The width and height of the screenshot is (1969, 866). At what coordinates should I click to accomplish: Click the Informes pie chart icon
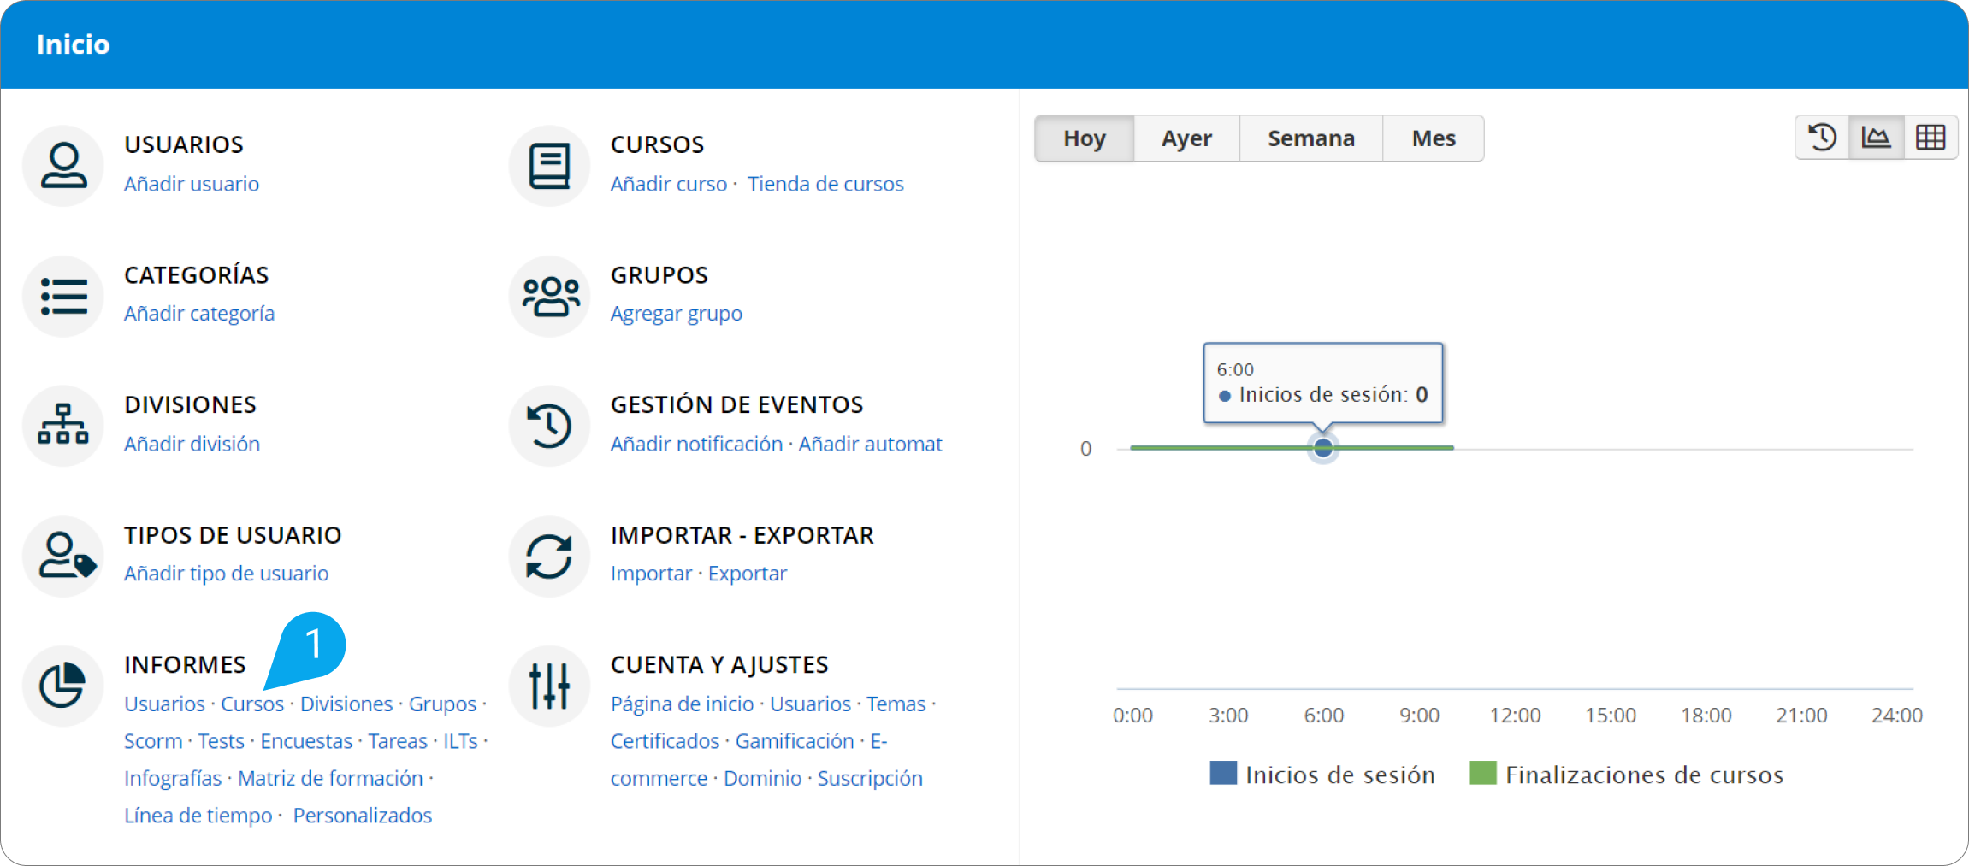coord(63,686)
